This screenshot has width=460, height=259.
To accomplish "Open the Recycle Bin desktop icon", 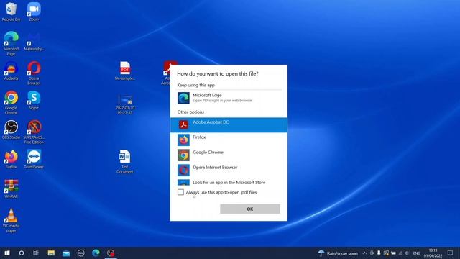I will (x=11, y=12).
